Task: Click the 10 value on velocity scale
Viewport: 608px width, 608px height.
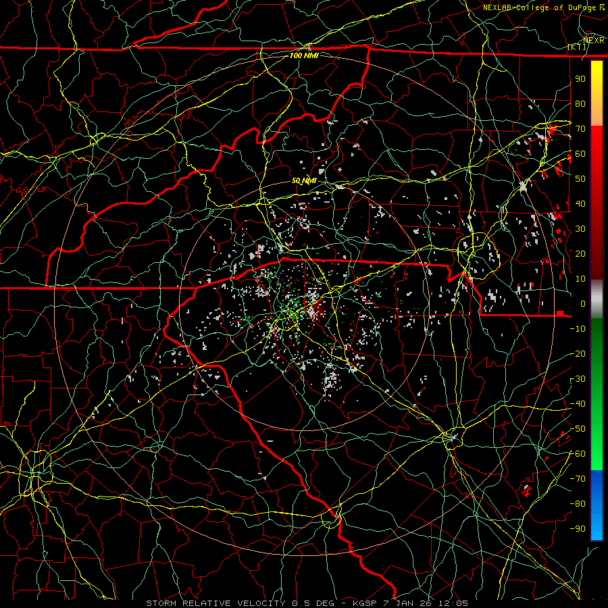Action: 580,279
